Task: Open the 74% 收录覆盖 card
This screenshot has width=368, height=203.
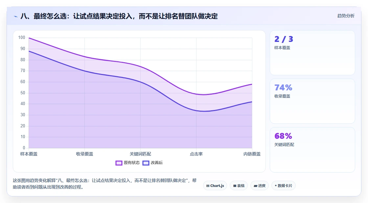Action: 312,101
